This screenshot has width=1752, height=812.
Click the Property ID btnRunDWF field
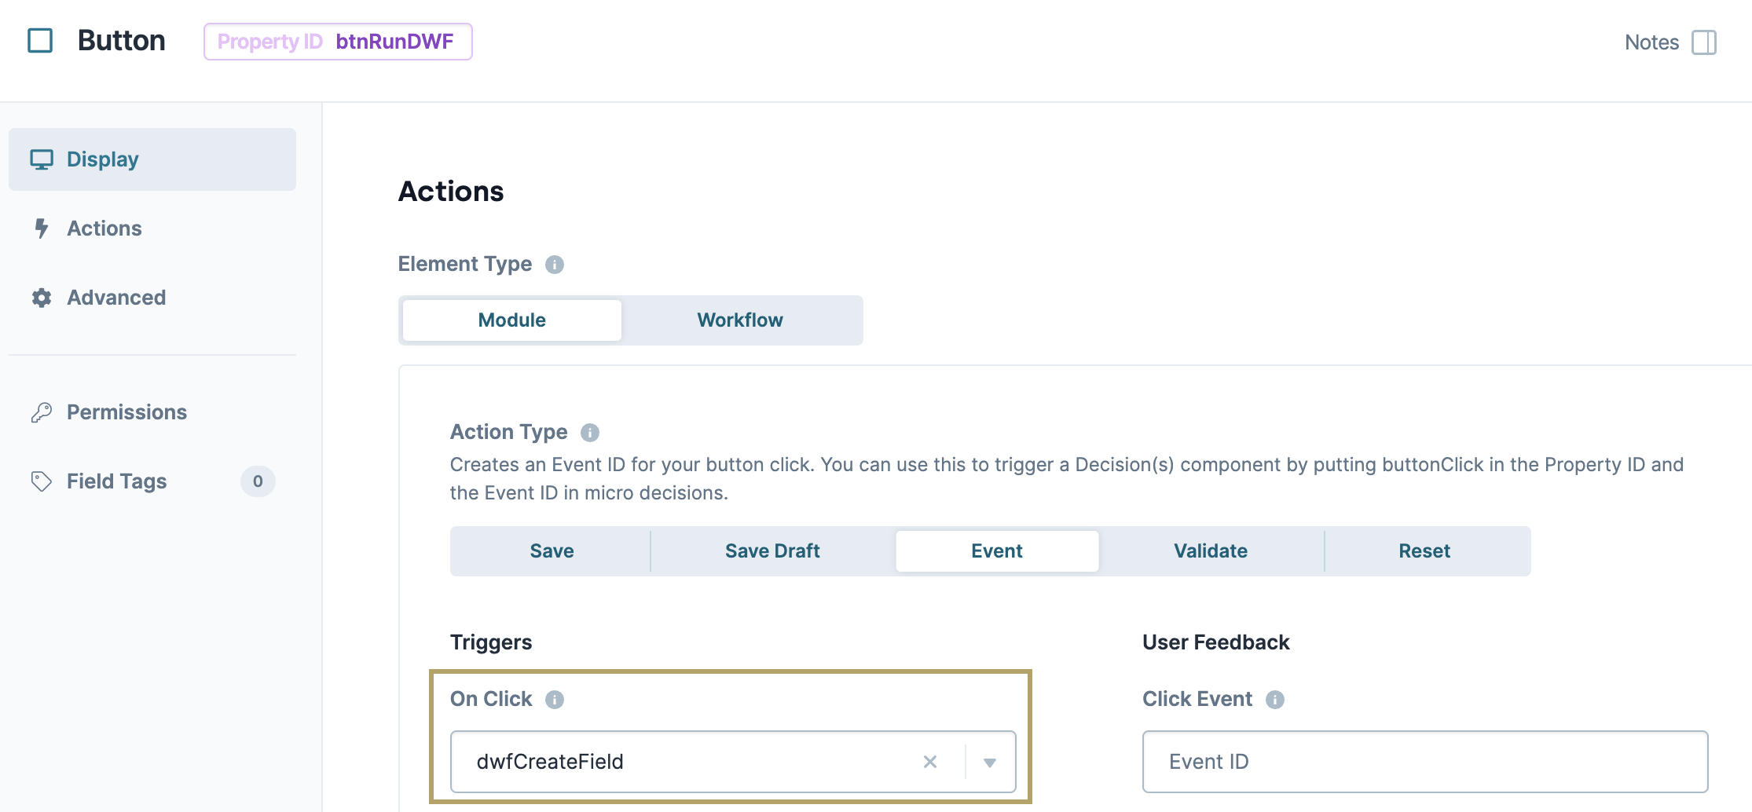(338, 42)
